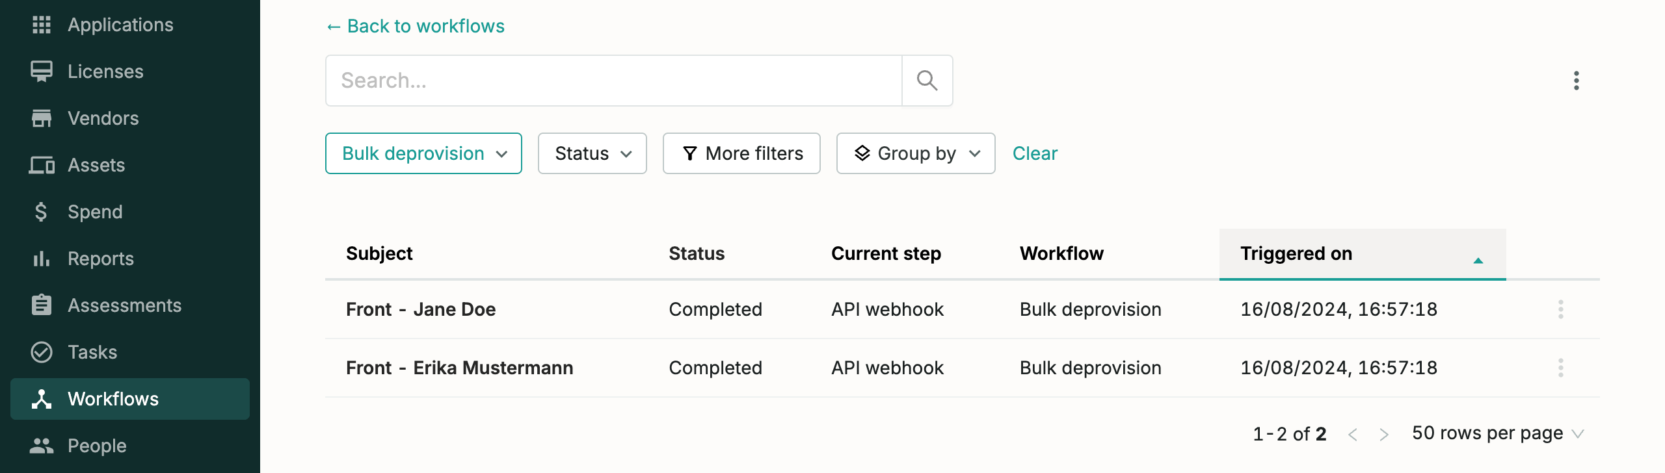This screenshot has height=473, width=1665.
Task: Click the trigger timestamp in Erika Mustermann row
Action: (x=1339, y=368)
